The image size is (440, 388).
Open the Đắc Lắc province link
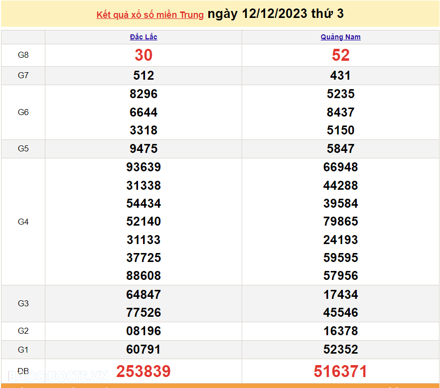[x=144, y=37]
